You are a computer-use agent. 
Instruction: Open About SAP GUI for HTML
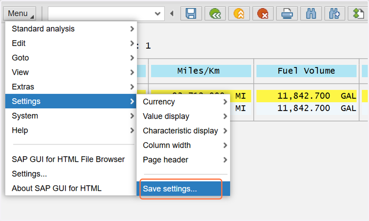[x=71, y=188]
